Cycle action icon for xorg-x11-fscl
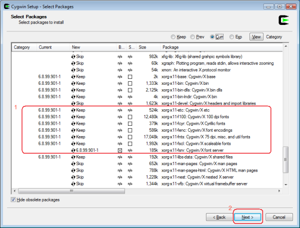The image size is (300, 228). click(73, 144)
